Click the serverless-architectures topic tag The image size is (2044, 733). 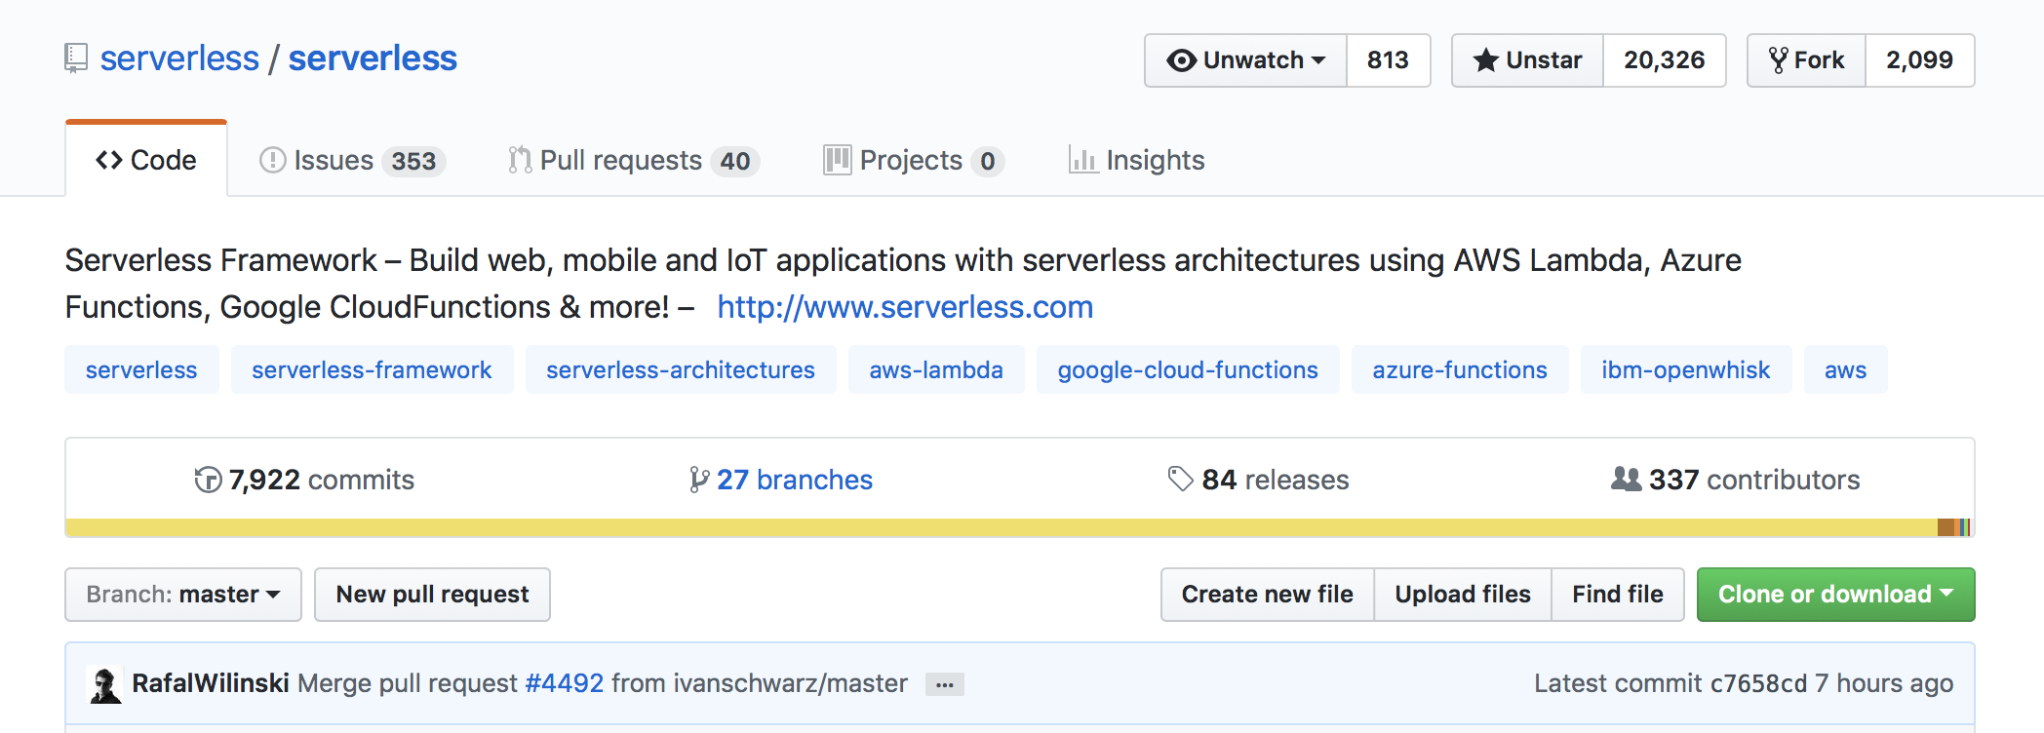681,369
